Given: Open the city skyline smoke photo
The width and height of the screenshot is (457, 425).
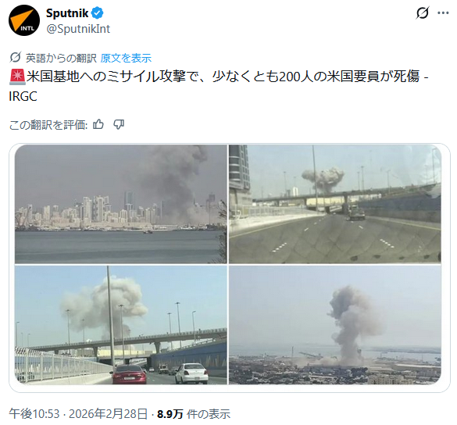Looking at the screenshot, I should (121, 204).
